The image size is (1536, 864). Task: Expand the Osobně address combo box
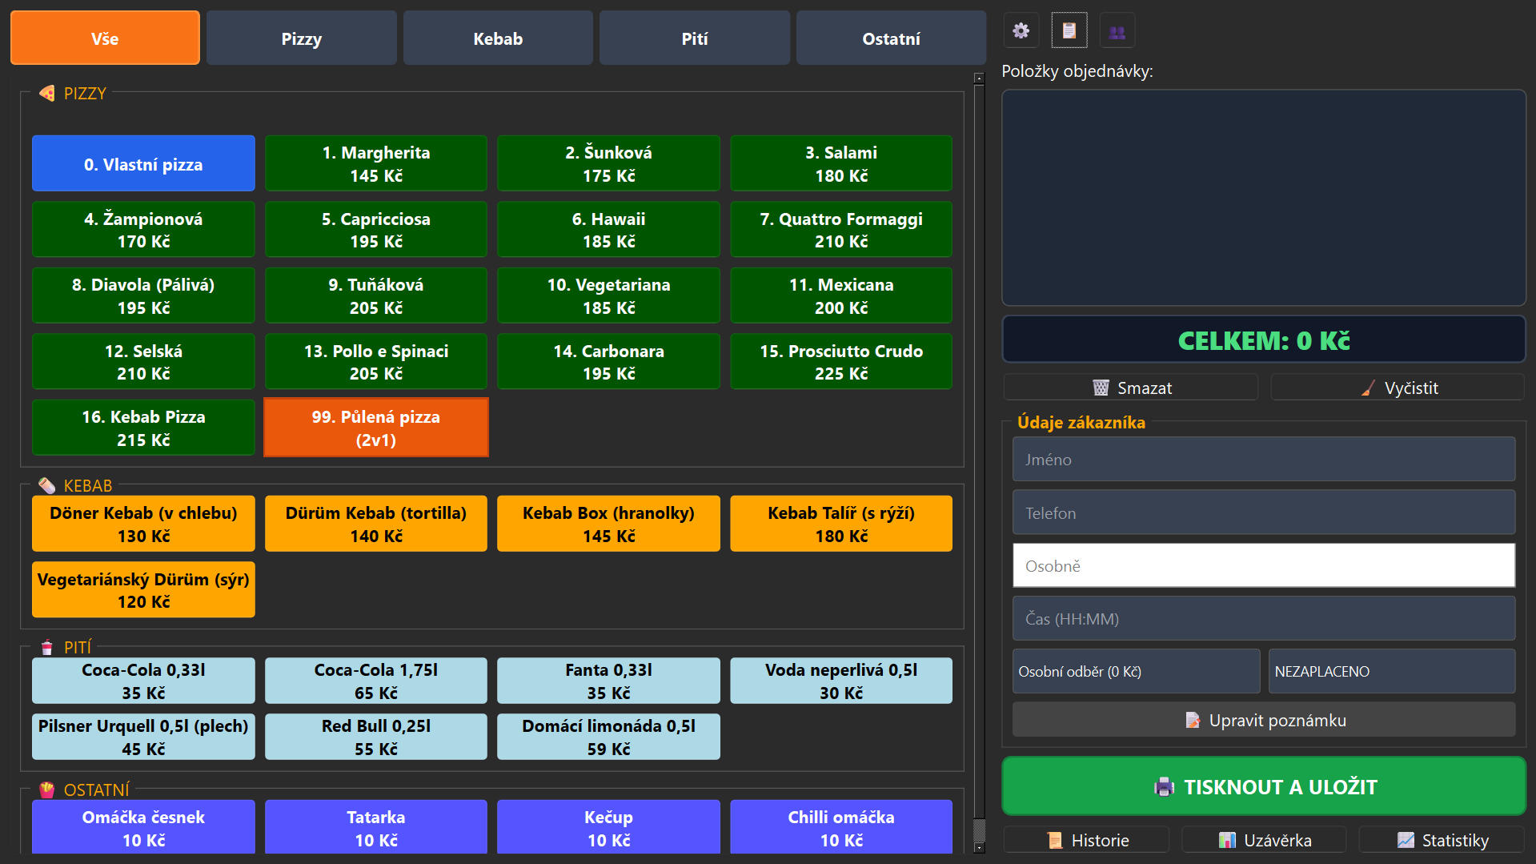pos(1264,565)
